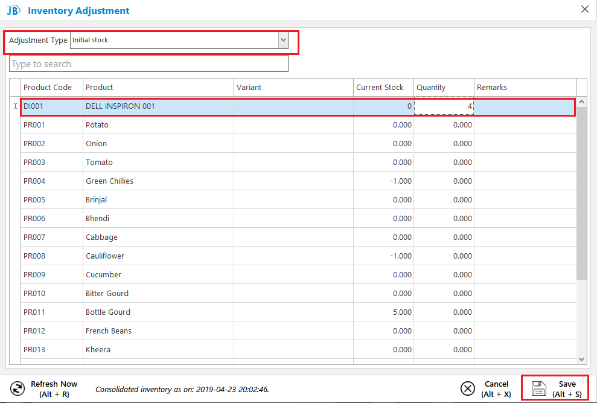Open the Adjustment Type dropdown arrow
Viewport: 597px width, 403px height.
283,40
